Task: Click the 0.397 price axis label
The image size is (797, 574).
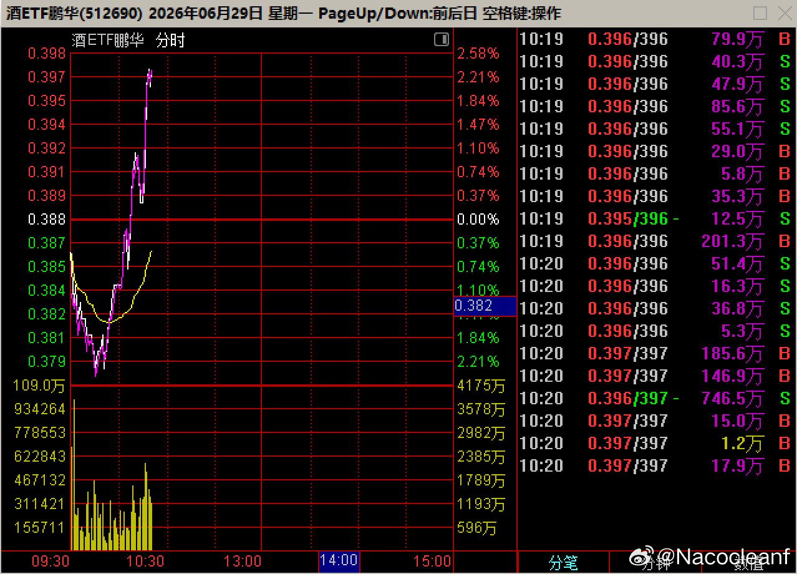Action: pyautogui.click(x=46, y=77)
